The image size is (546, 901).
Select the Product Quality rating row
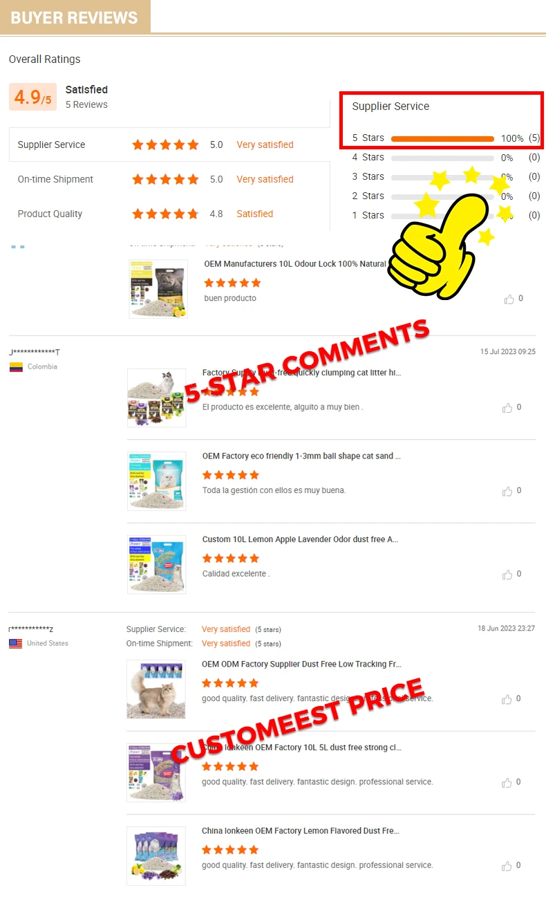169,214
